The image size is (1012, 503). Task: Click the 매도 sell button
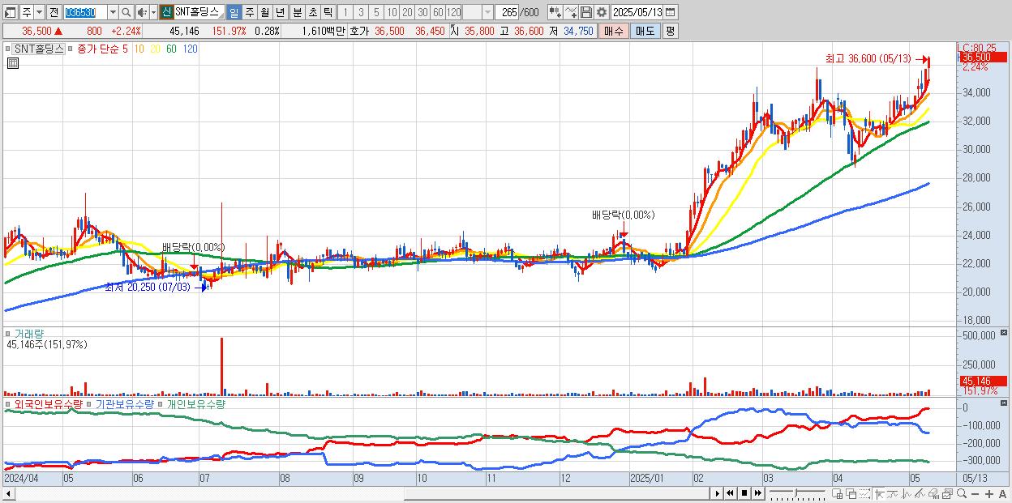pos(645,31)
